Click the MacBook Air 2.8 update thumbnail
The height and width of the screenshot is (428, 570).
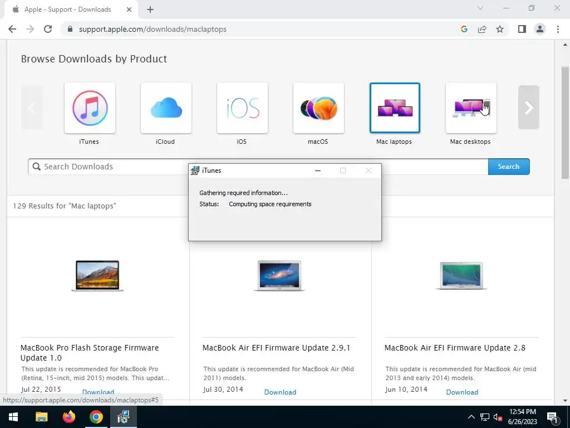[461, 275]
